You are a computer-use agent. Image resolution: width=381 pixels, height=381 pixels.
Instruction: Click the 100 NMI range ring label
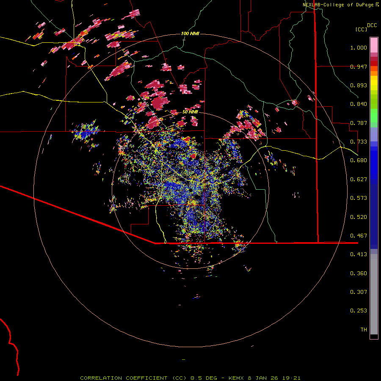click(x=190, y=33)
